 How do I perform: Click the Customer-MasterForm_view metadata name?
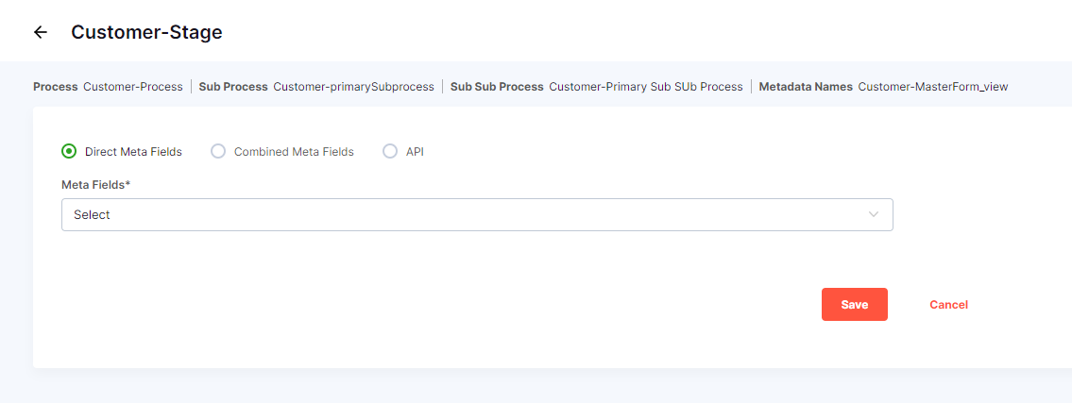click(x=932, y=87)
